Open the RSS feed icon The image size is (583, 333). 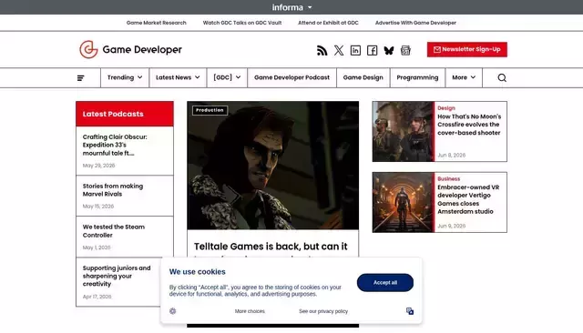click(x=322, y=50)
